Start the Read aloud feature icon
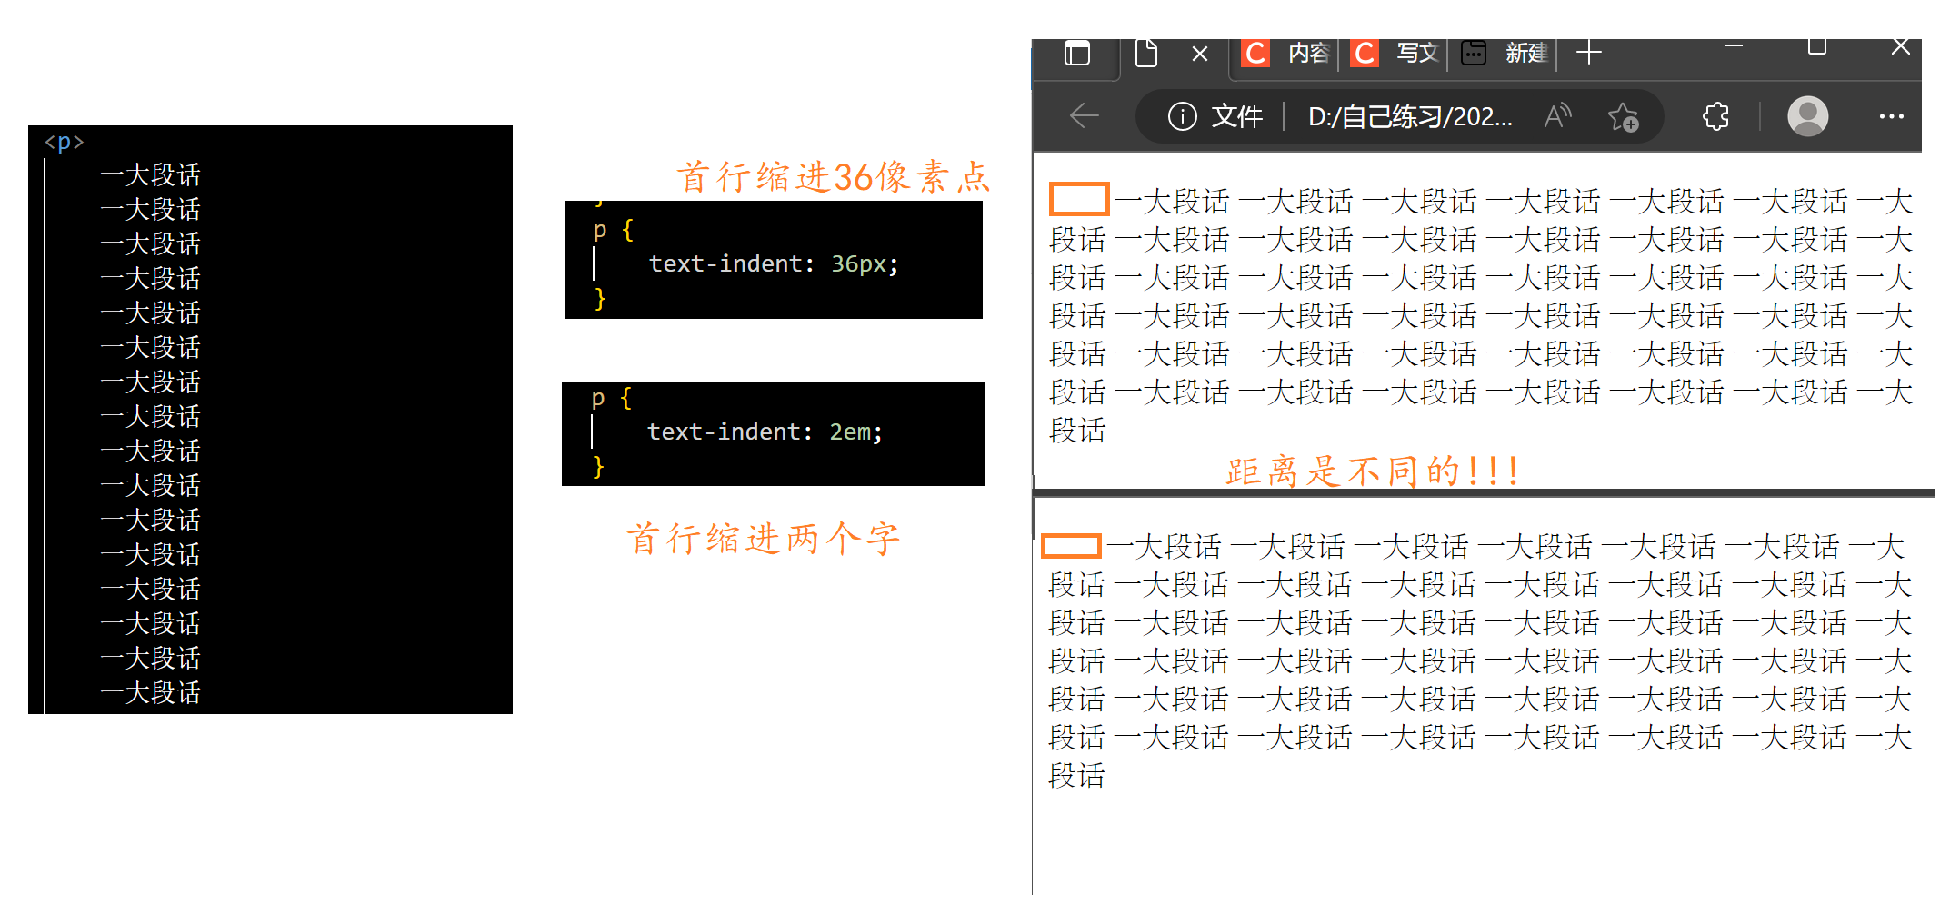Screen dimensions: 1940x903 (x=1558, y=116)
